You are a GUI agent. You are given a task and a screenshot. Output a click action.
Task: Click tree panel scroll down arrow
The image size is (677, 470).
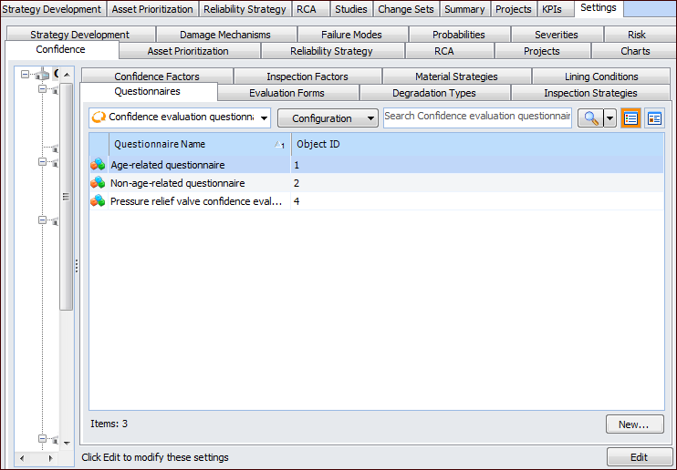[x=67, y=443]
